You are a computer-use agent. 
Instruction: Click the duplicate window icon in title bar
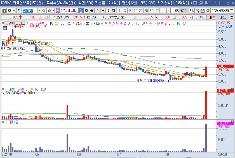point(200,3)
